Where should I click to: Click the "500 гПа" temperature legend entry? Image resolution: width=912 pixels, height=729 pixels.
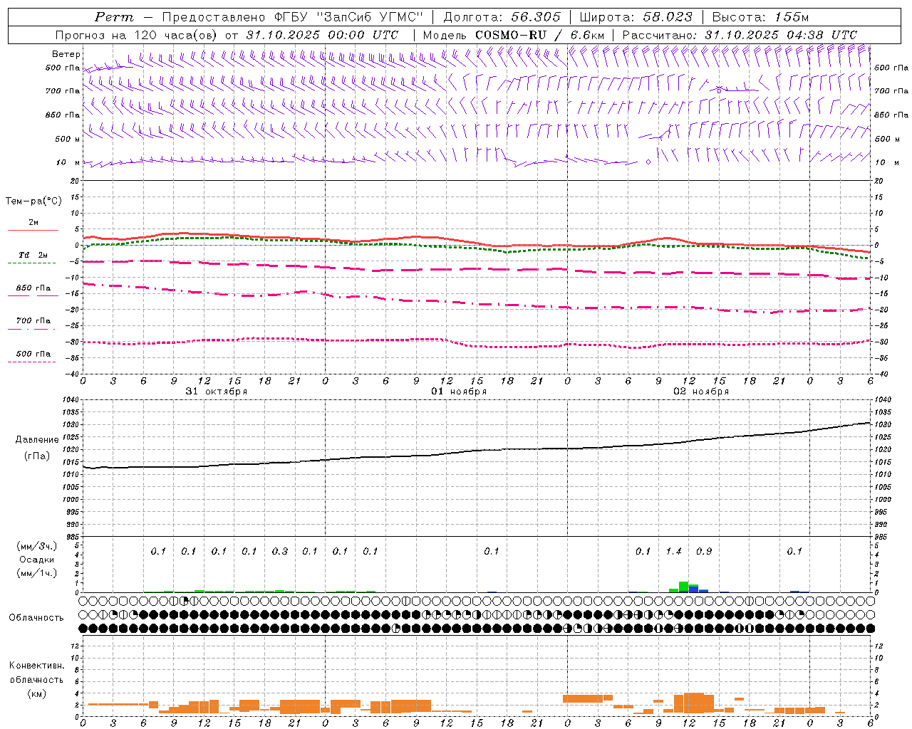pos(33,354)
